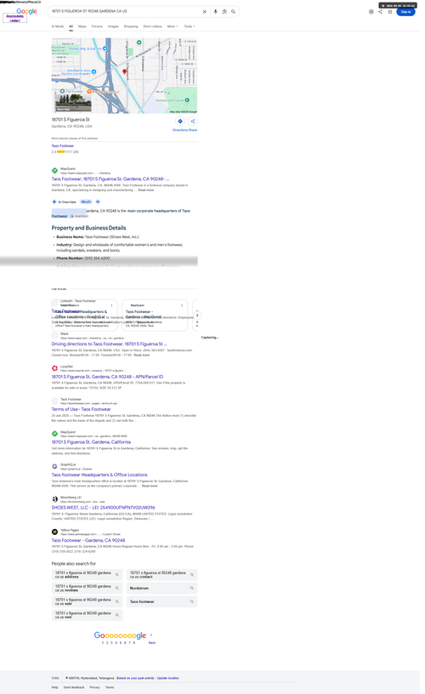The image size is (425, 694).
Task: Click the LoopNet favicon in the results
Action: pos(54,367)
